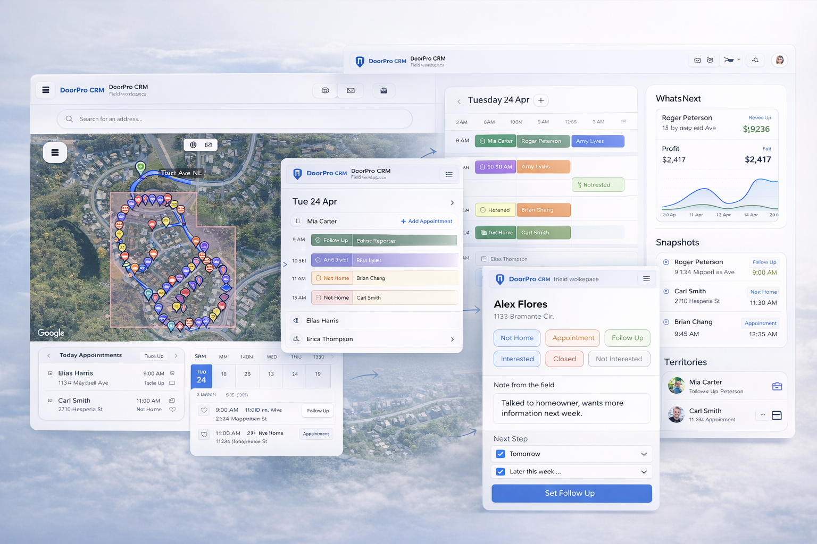Select the Not Home status option

click(x=516, y=338)
